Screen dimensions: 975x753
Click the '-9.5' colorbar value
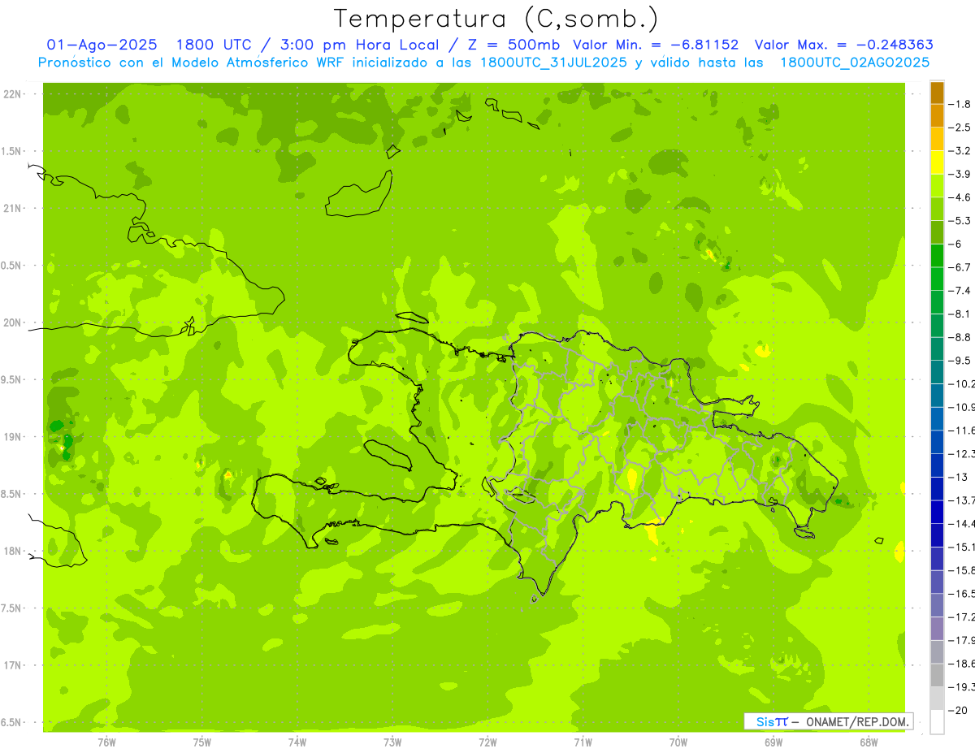click(960, 361)
